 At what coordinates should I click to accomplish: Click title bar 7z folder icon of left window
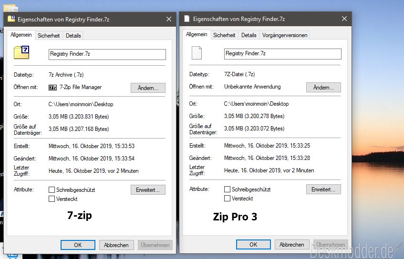click(11, 19)
